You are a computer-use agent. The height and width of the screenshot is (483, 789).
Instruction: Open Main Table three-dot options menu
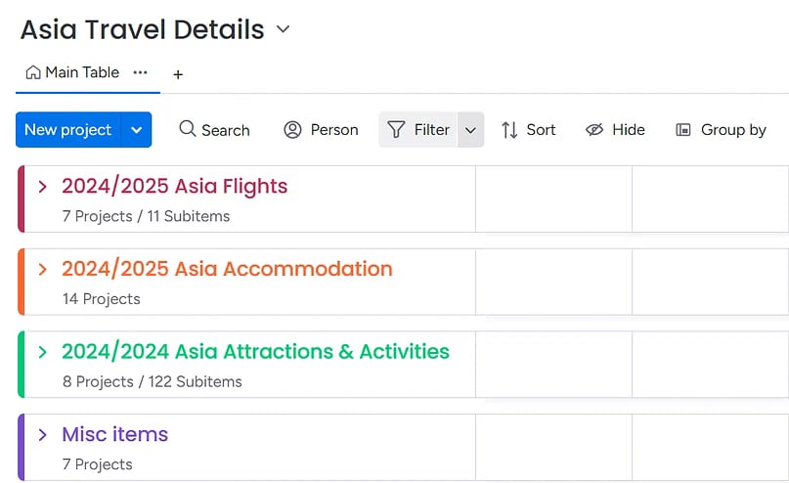(x=140, y=72)
